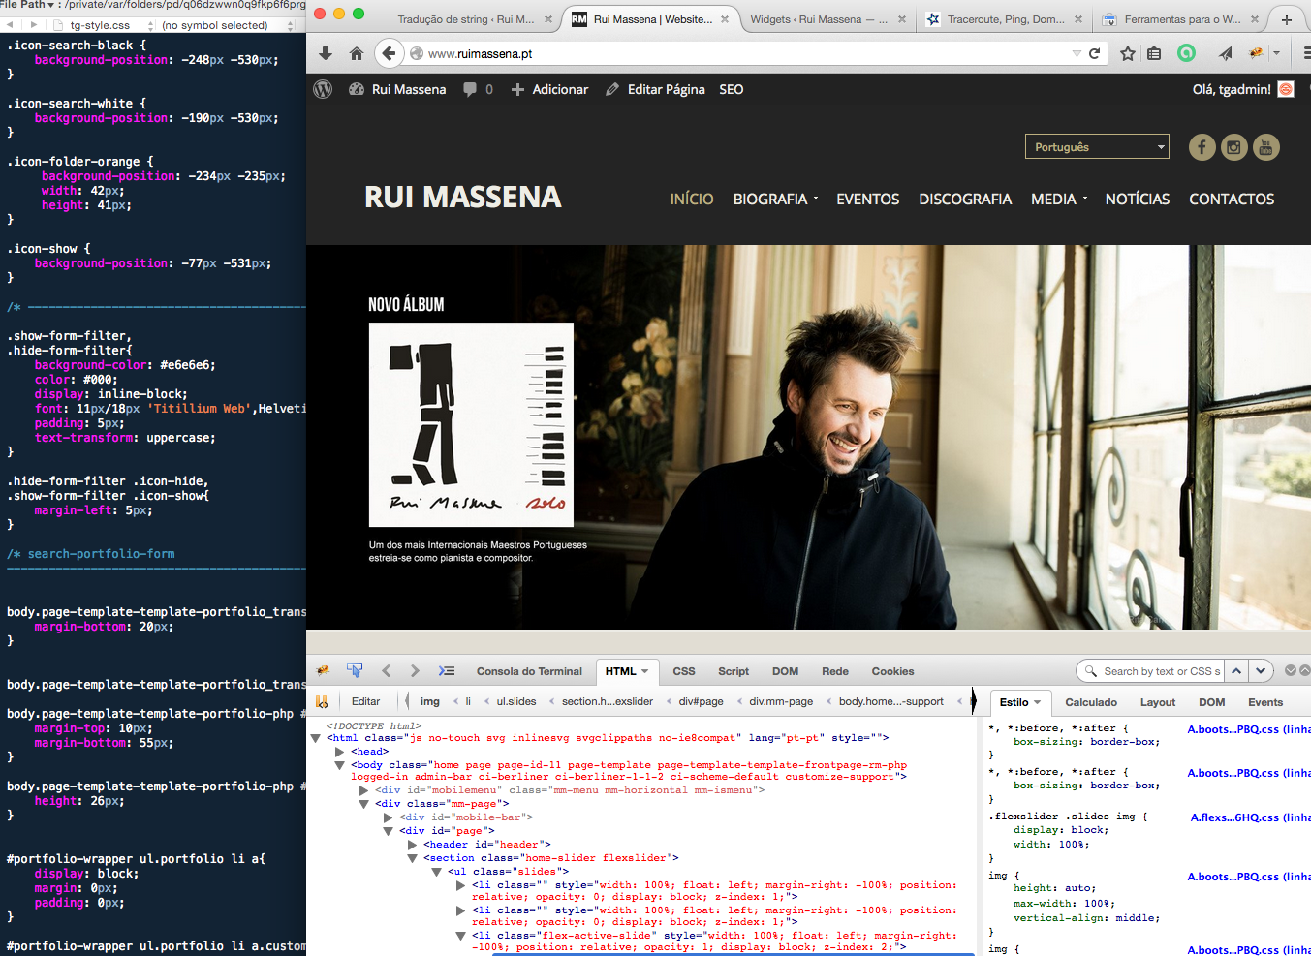Jump to previous Firebug search result
1311x956 pixels.
point(1236,670)
